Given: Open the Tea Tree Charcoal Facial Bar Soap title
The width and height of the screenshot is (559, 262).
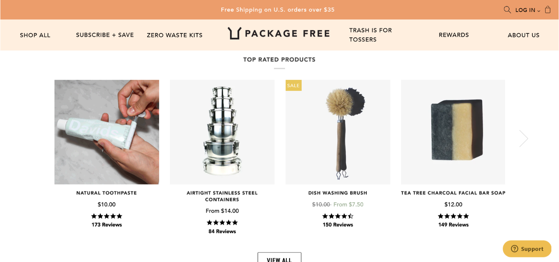Looking at the screenshot, I should [453, 193].
